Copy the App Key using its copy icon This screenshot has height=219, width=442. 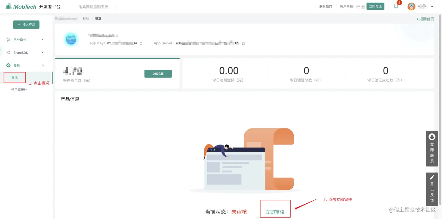[x=141, y=43]
